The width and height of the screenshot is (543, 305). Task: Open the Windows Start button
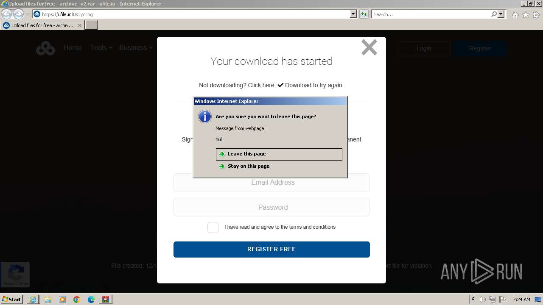11,299
